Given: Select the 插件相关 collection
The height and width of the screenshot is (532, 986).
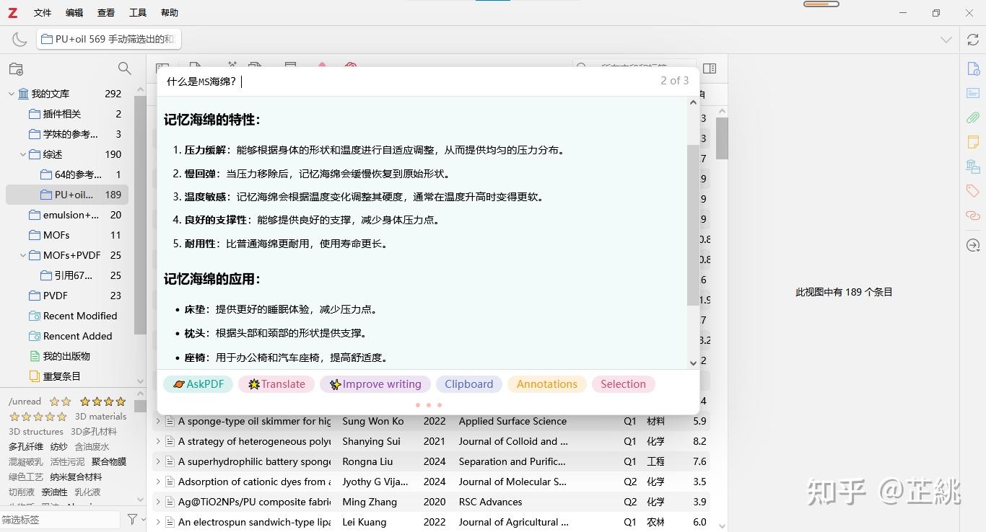Looking at the screenshot, I should point(67,114).
